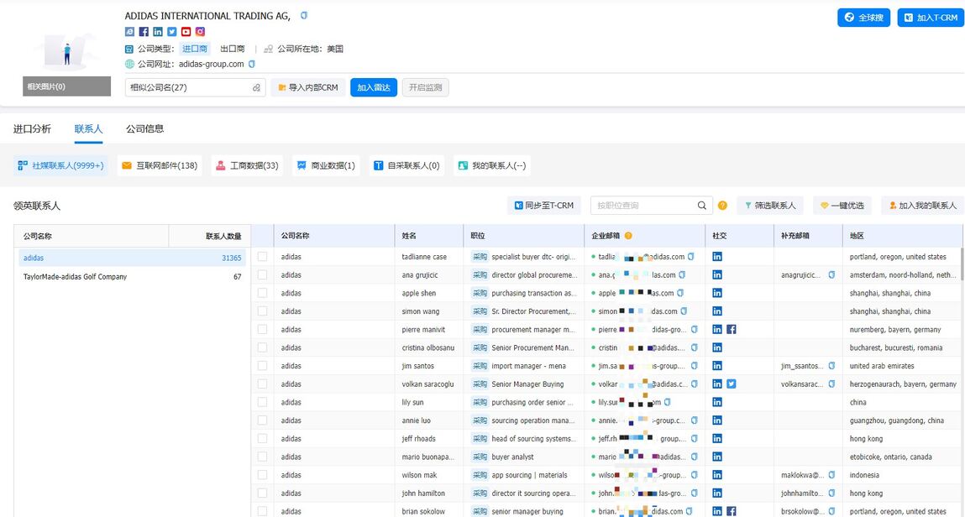
Task: Click the 相关图片(0) thumbnail label
Action: pos(66,86)
